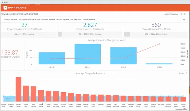Open the three-dot menu on Average Charges by Property

(186, 73)
